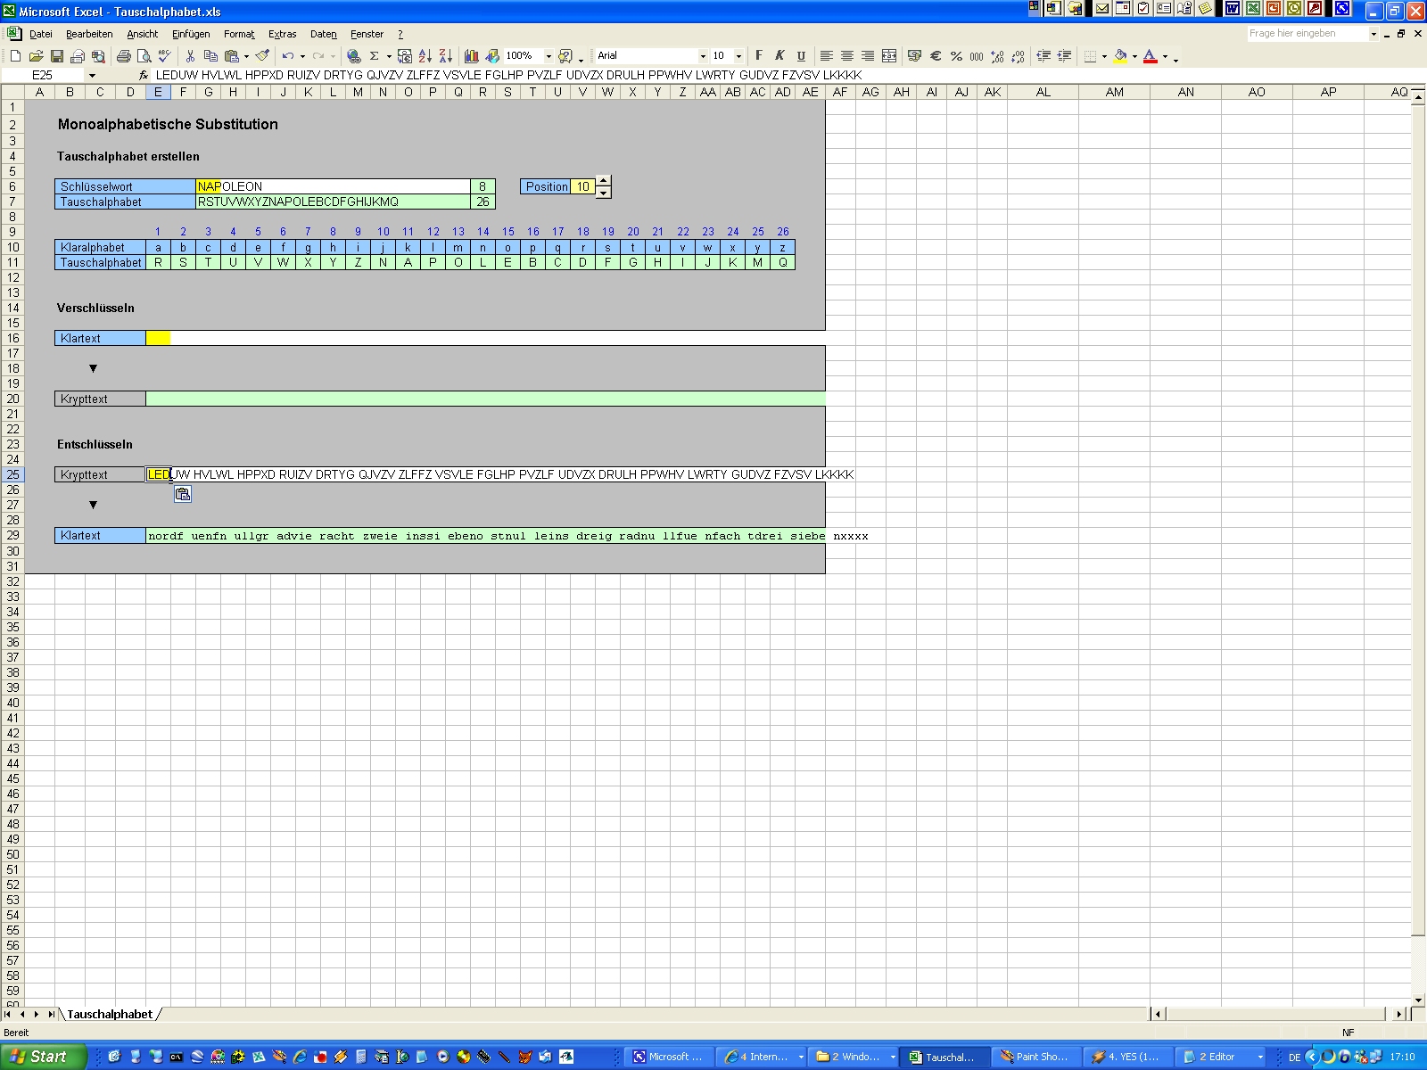This screenshot has width=1427, height=1070.
Task: Open print preview magnifier icon
Action: click(144, 56)
